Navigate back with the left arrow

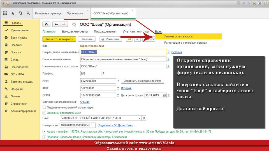point(56,24)
